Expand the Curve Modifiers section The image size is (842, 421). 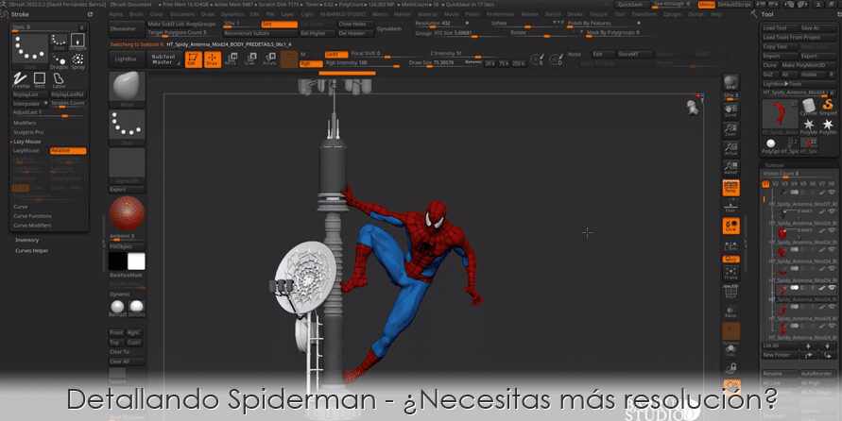[x=32, y=226]
